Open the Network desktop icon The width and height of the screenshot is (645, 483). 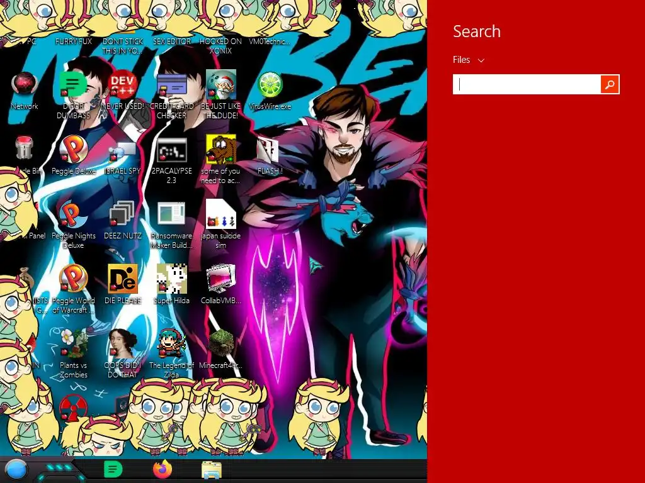(x=25, y=86)
